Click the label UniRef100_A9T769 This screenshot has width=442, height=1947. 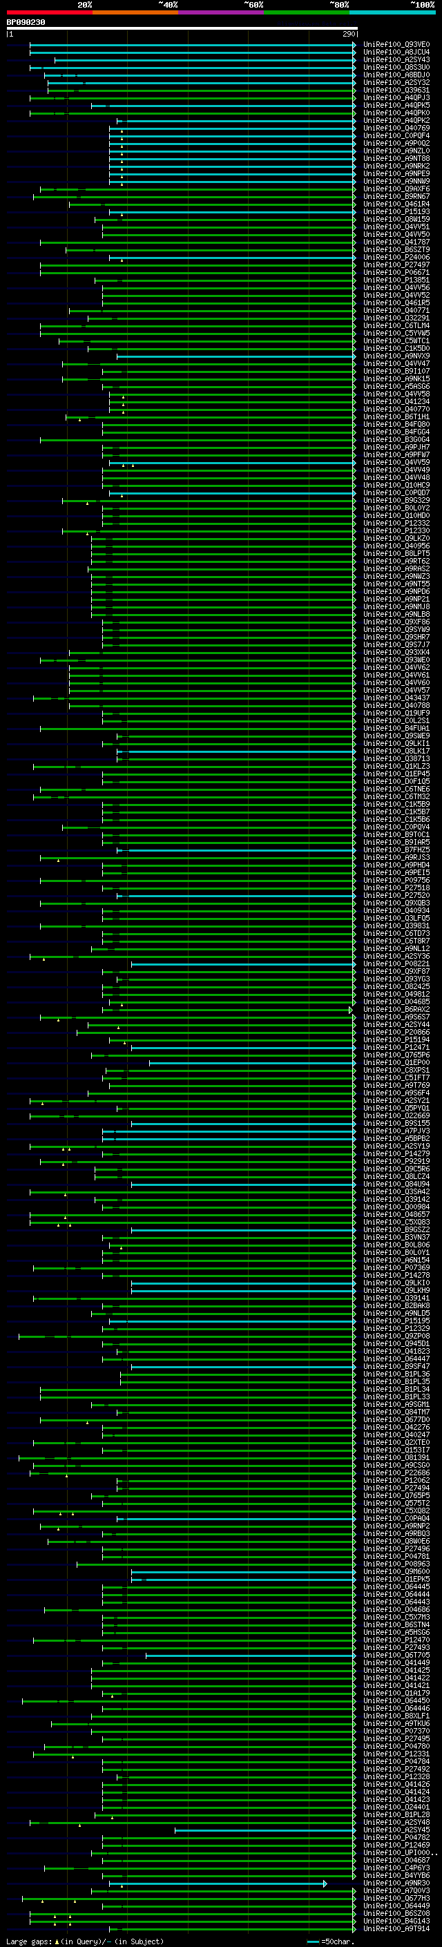click(396, 1085)
